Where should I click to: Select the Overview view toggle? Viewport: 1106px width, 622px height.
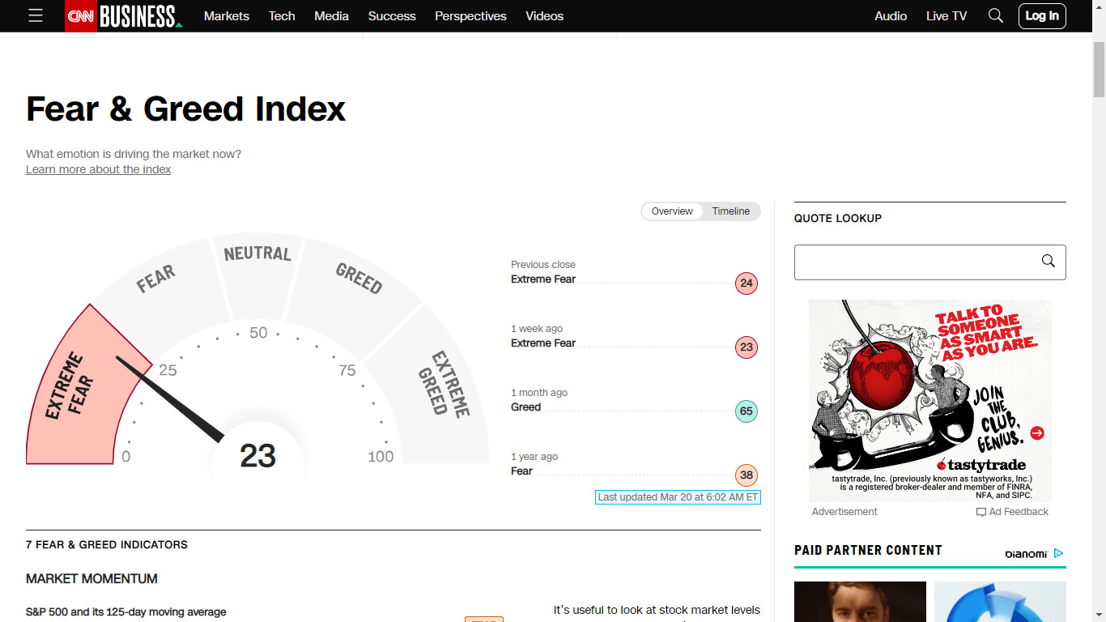tap(672, 211)
